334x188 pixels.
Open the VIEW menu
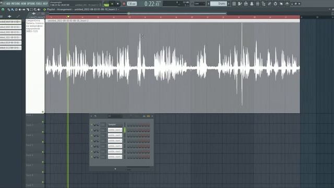pos(23,4)
